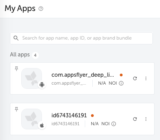
Task: Open more options menu for id6743146191
Action: (x=146, y=119)
